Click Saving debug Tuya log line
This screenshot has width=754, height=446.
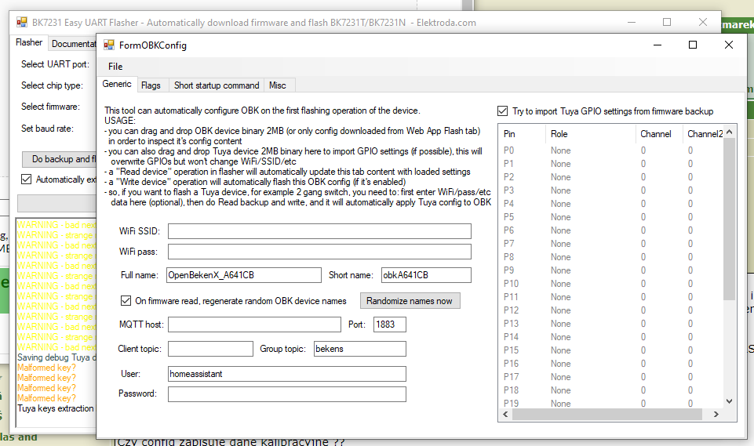click(56, 357)
